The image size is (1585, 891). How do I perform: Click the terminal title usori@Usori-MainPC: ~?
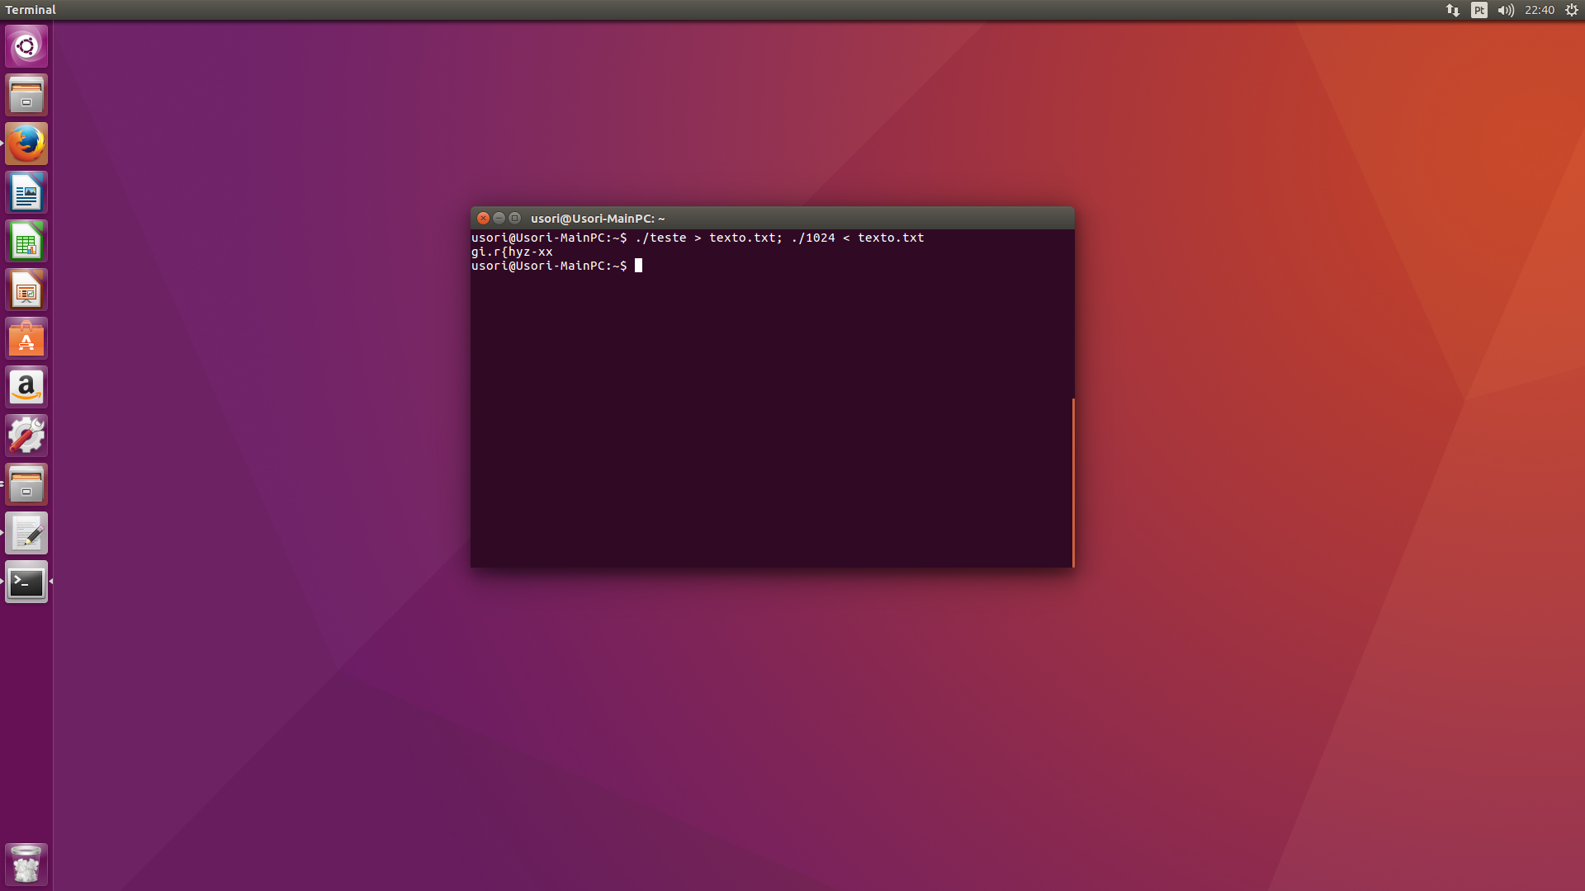pyautogui.click(x=598, y=219)
